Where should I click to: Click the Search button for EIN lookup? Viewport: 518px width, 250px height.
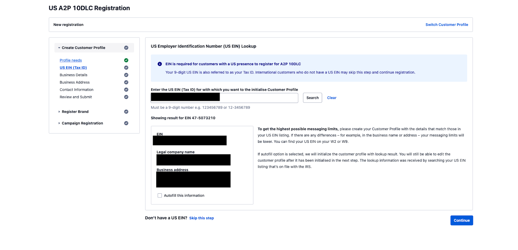312,98
